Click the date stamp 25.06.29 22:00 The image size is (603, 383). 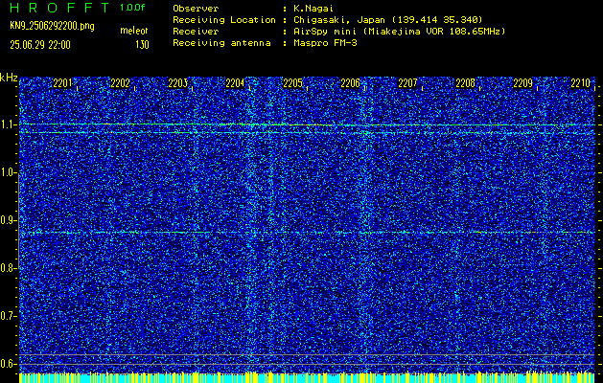40,45
